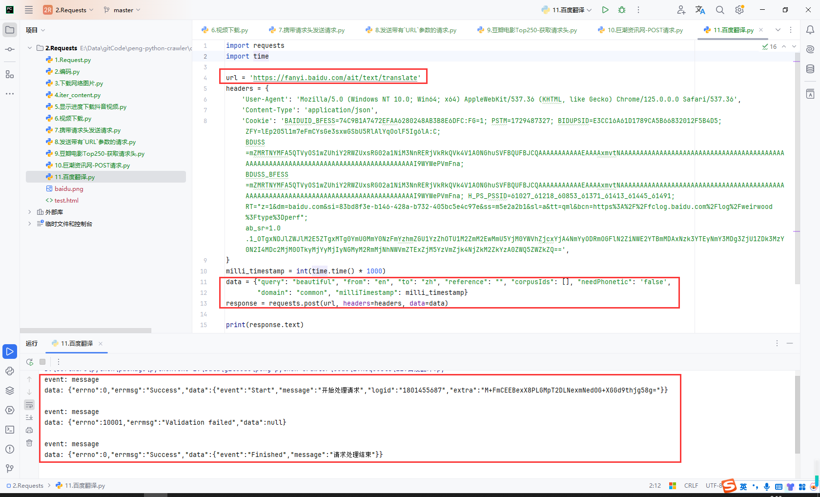Open the run configuration selector 11.百度翻译
820x497 pixels.
(x=567, y=10)
